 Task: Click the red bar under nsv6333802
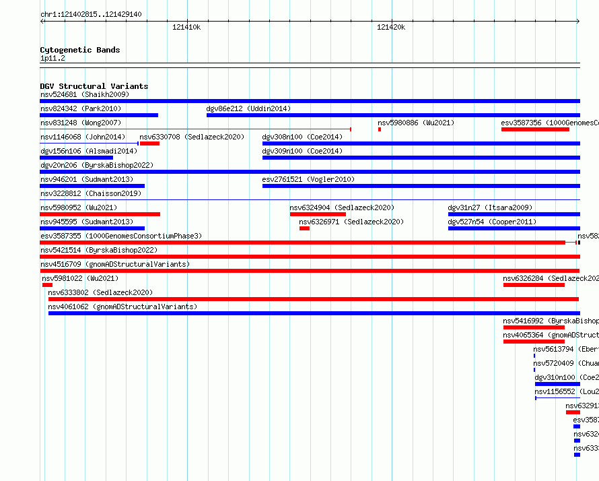tap(314, 299)
